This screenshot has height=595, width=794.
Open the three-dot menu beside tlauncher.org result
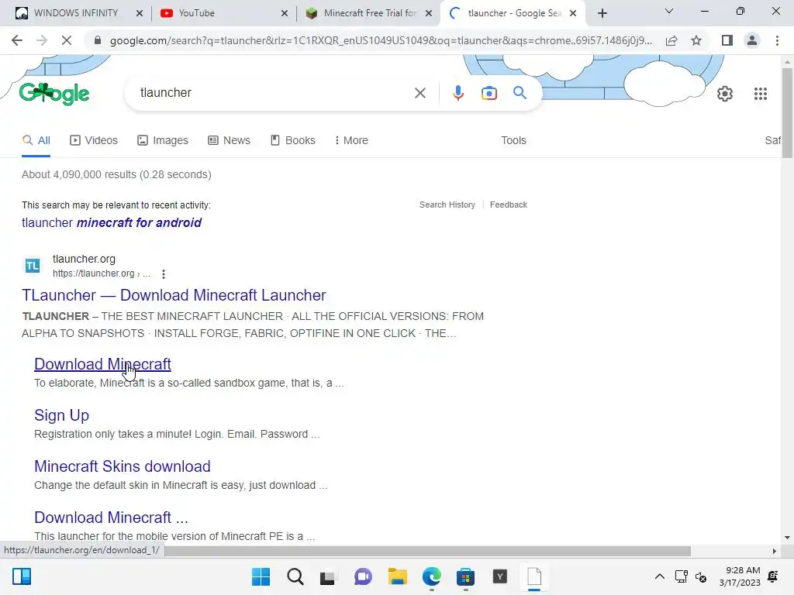tap(163, 274)
